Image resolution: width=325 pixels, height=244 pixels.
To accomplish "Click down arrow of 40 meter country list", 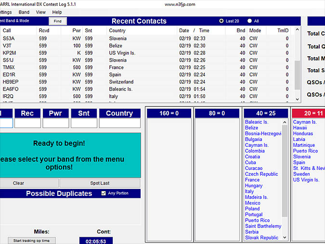I will point(285,237).
